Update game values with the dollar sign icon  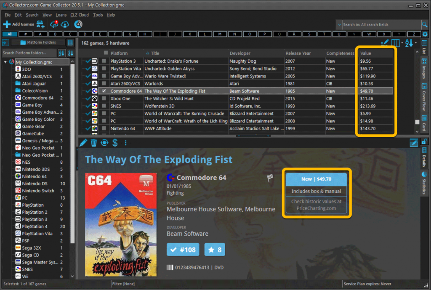[x=115, y=144]
